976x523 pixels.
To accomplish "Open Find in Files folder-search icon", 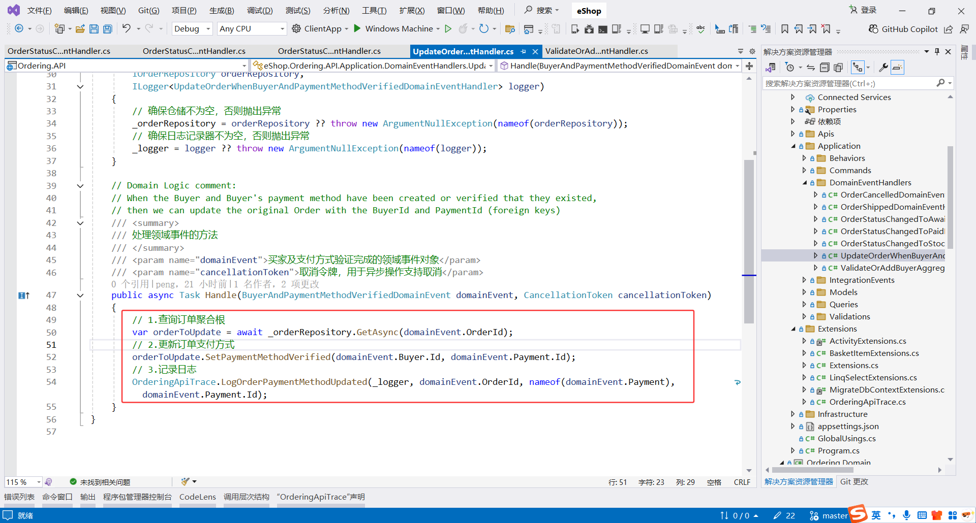I will click(x=510, y=29).
